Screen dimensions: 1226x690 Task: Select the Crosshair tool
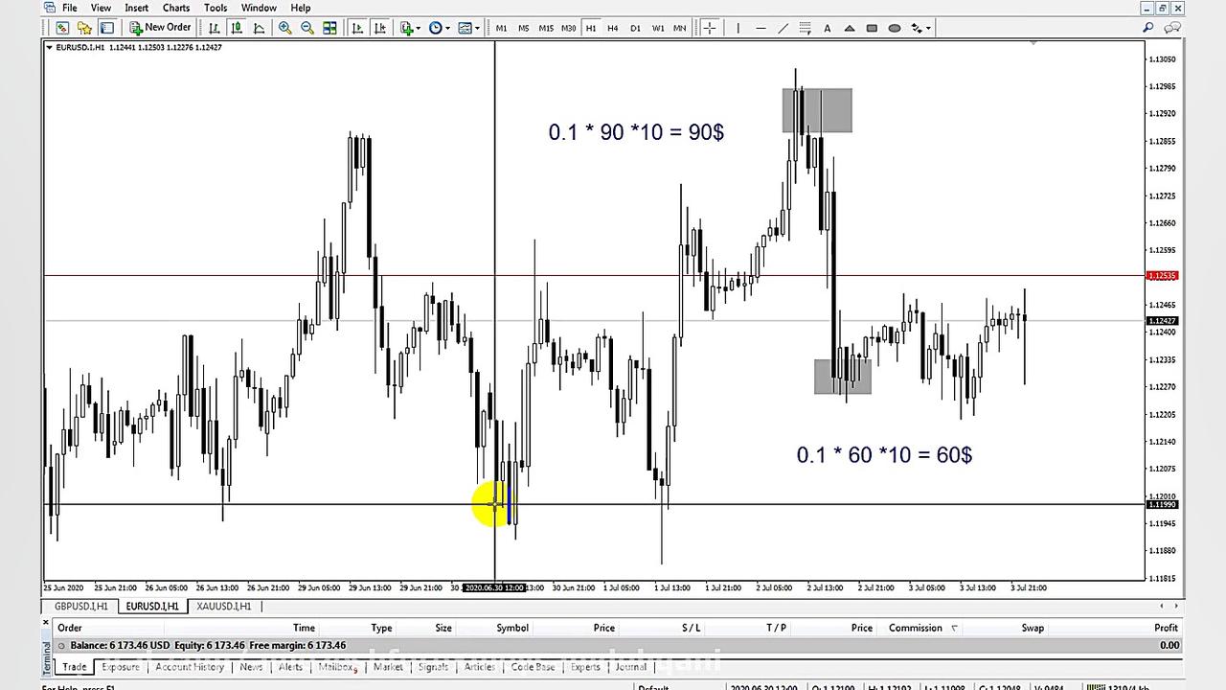[x=710, y=28]
